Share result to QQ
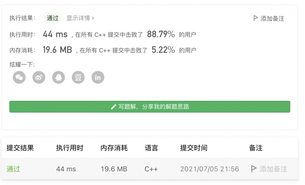This screenshot has width=305, height=185. tap(58, 77)
